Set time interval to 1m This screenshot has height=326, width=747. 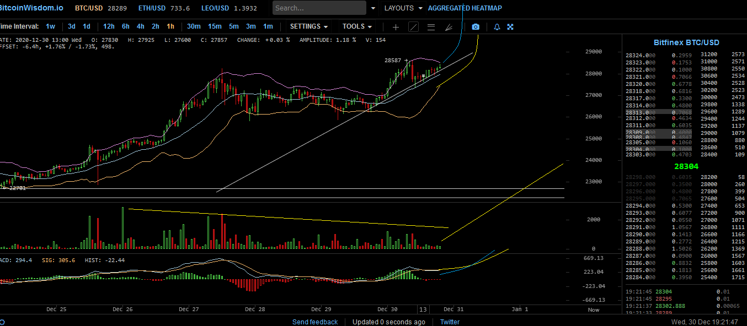click(268, 26)
